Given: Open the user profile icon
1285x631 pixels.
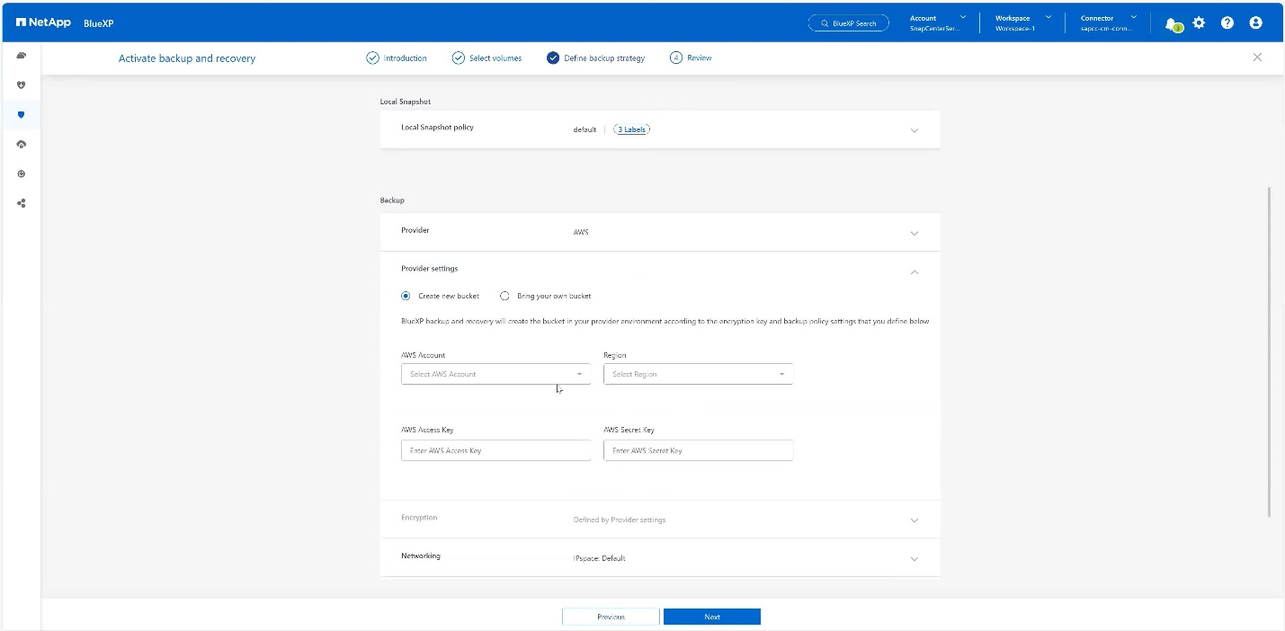Looking at the screenshot, I should (1256, 23).
